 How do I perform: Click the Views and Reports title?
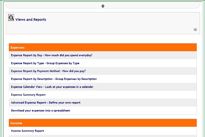(x=31, y=19)
